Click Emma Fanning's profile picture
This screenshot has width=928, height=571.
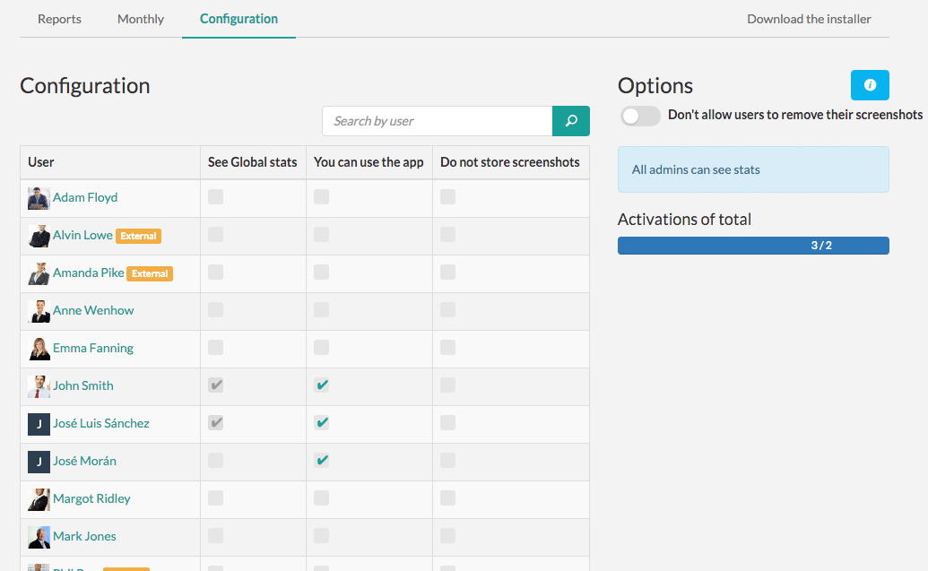point(38,348)
